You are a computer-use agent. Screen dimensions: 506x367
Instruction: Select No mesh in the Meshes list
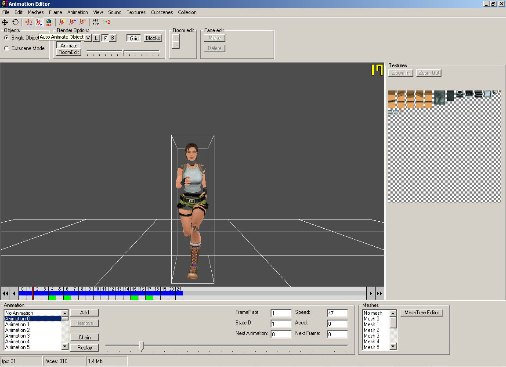pos(376,313)
